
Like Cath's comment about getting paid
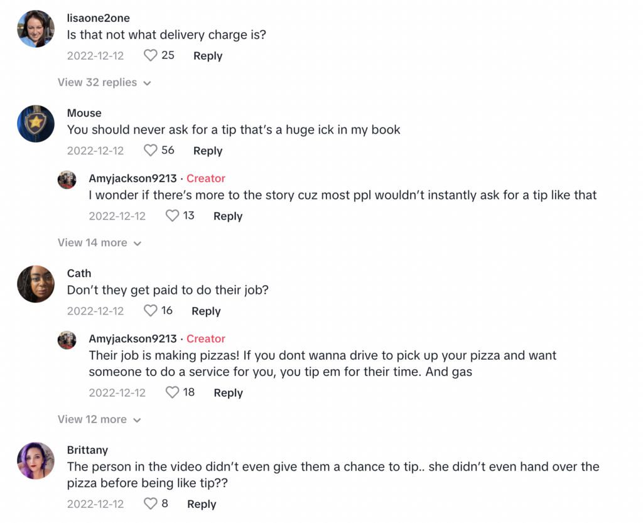(151, 311)
